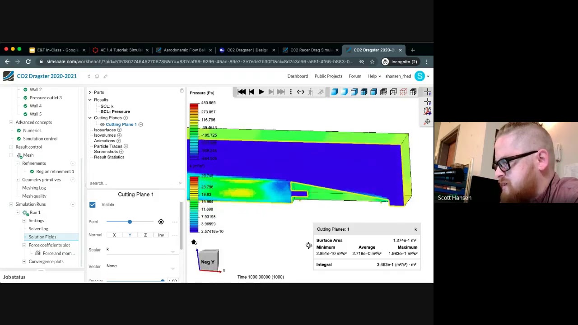
Task: Collapse the Cutting Planes tree node
Action: [x=90, y=118]
